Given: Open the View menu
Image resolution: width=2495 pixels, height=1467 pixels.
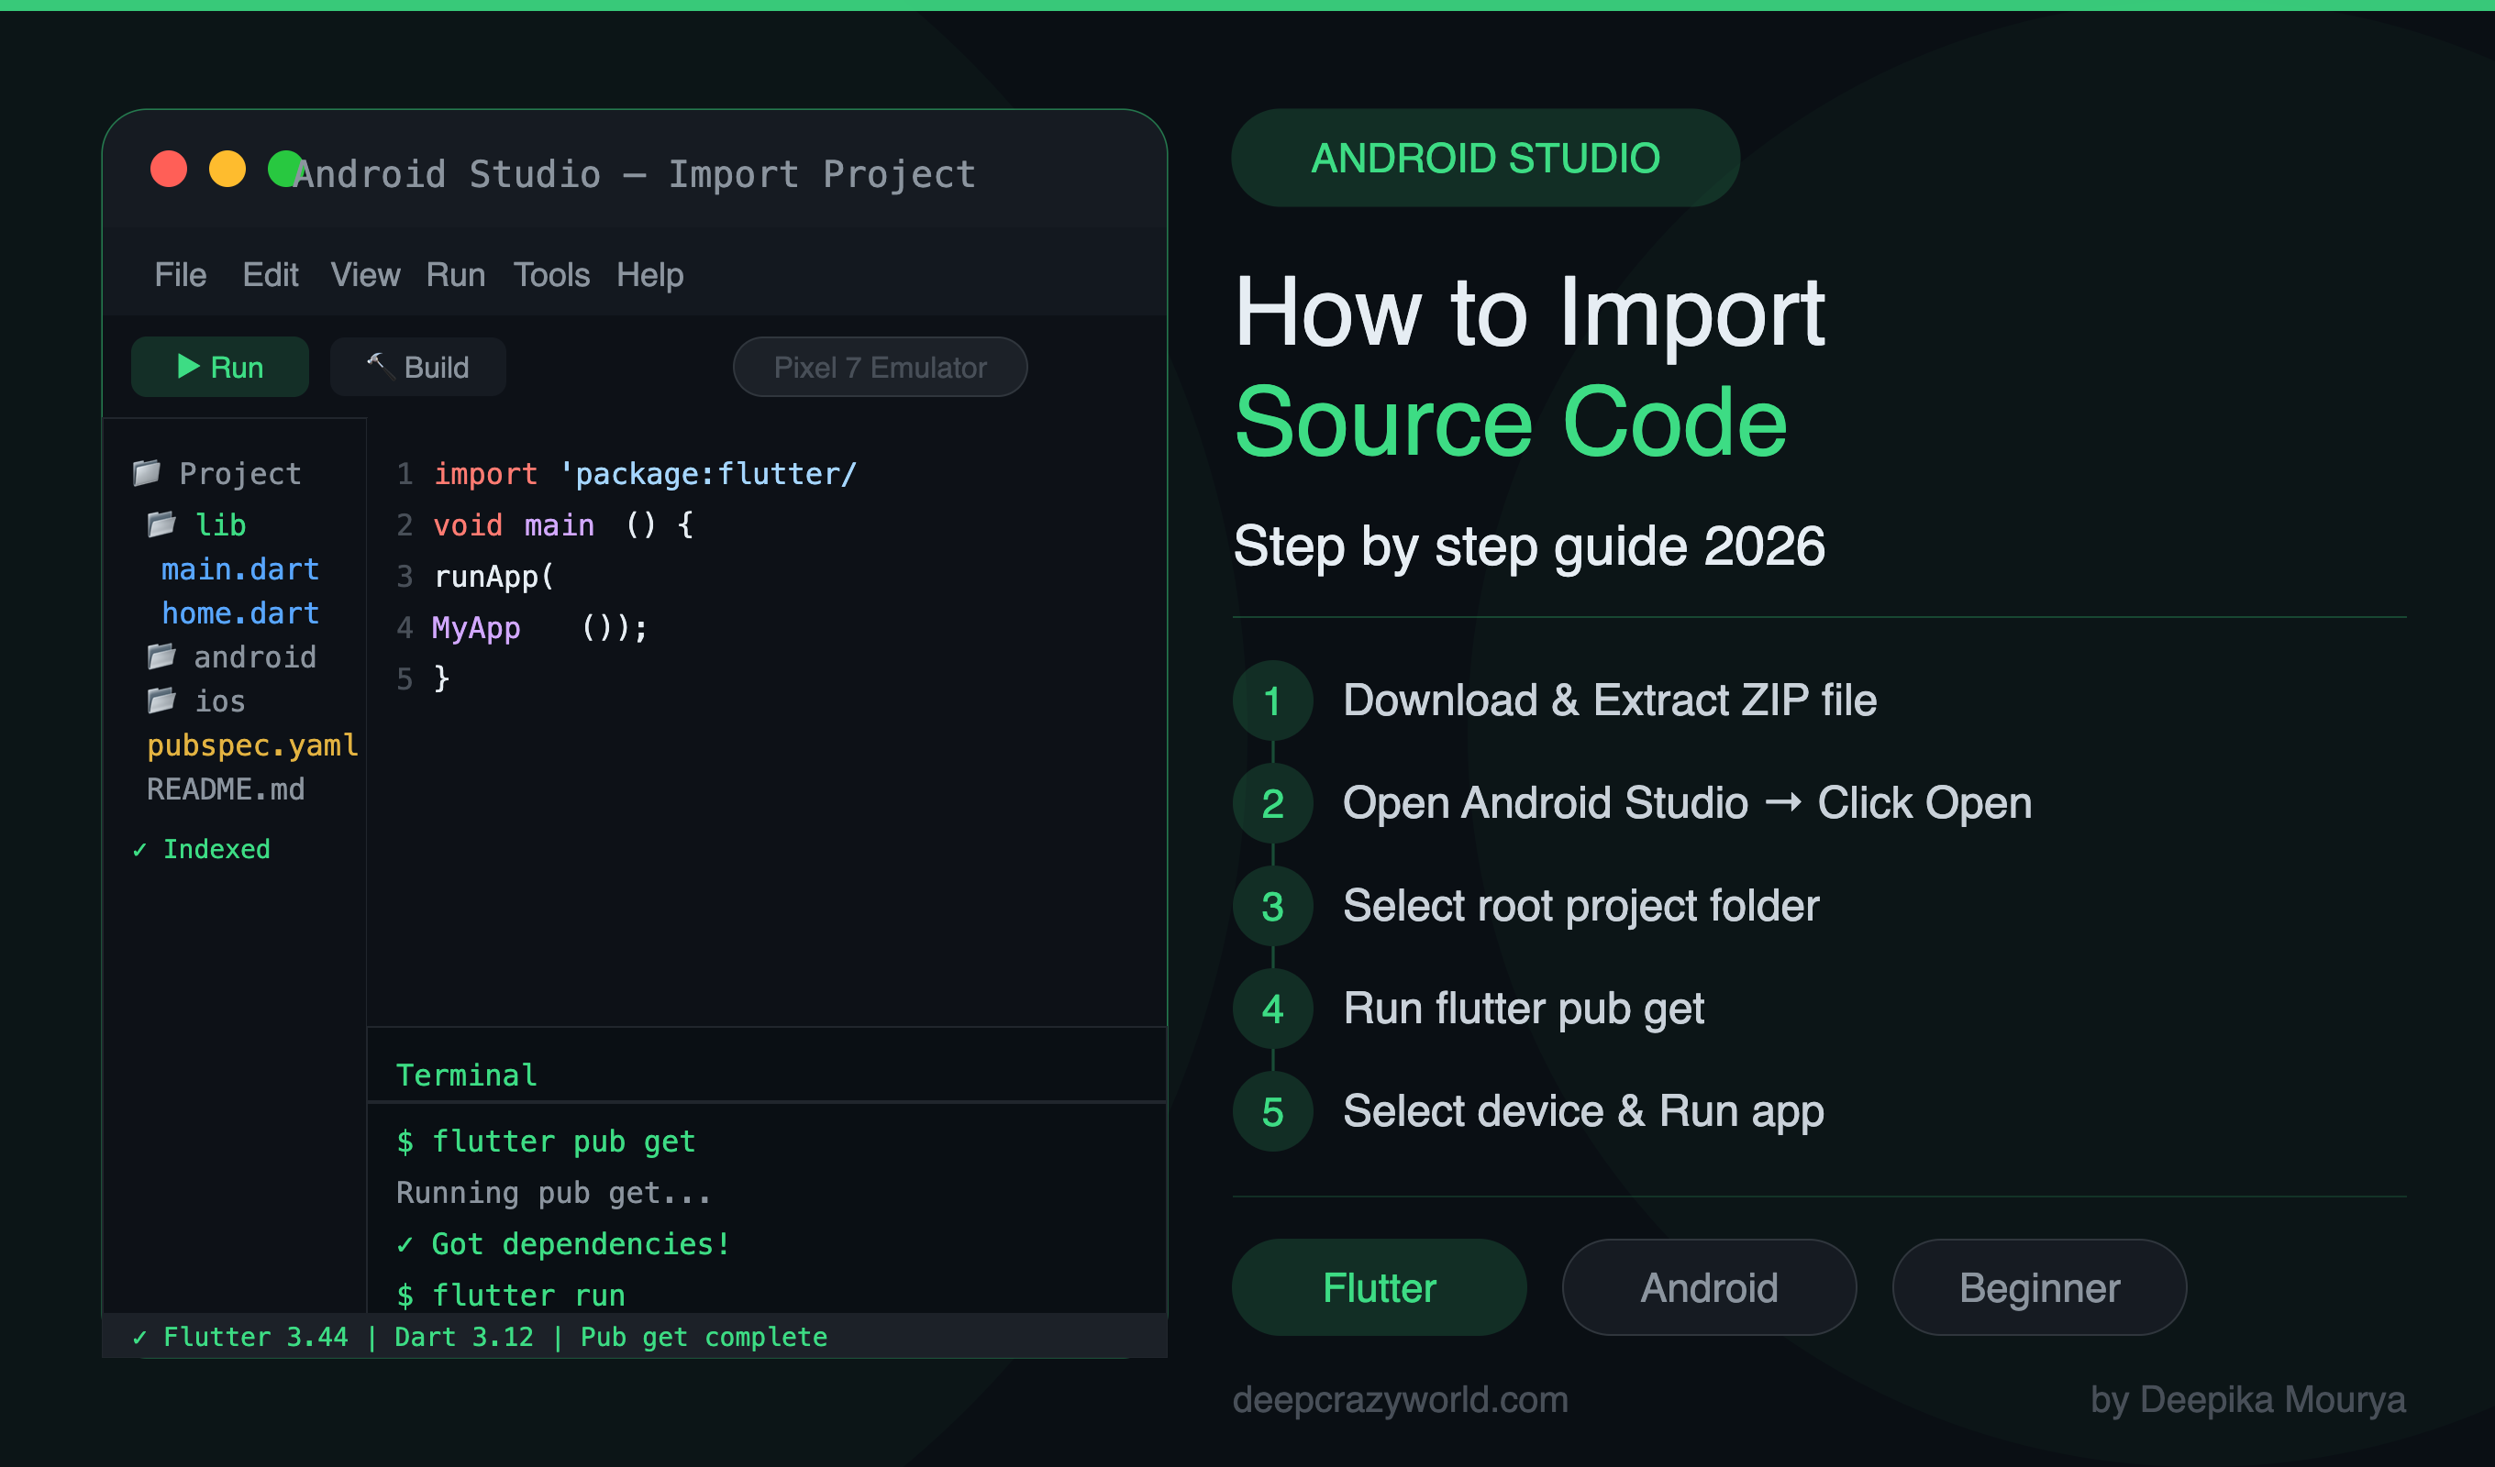Looking at the screenshot, I should [365, 274].
